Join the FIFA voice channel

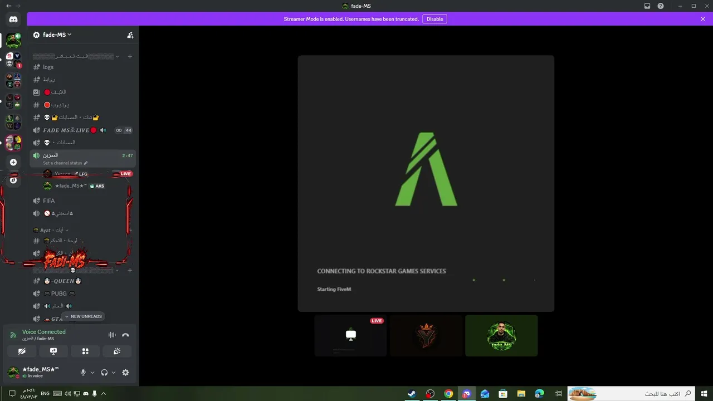(x=82, y=200)
